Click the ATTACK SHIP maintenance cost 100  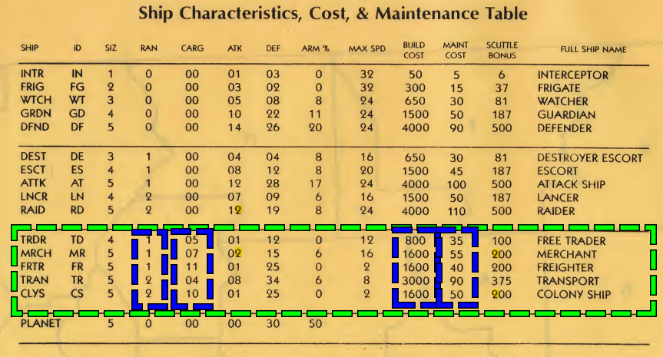coord(456,184)
